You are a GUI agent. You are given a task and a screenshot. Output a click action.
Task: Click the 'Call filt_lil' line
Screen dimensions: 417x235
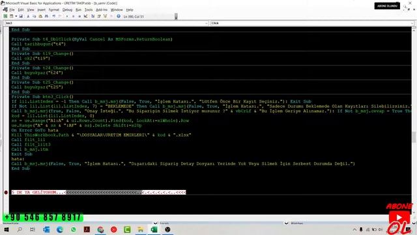coord(28,140)
